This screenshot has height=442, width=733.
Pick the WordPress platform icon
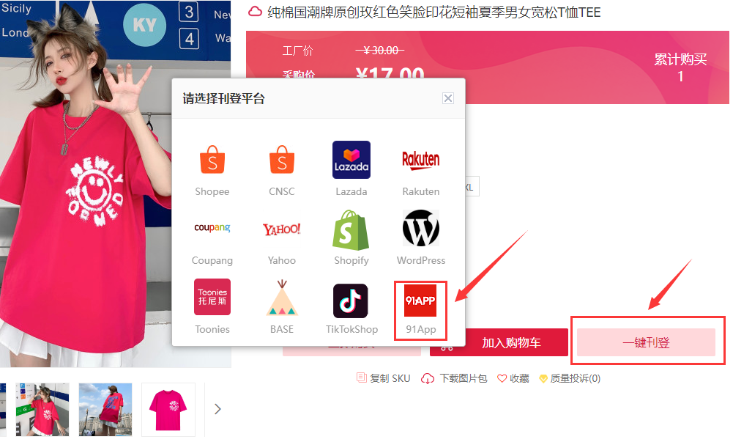421,228
